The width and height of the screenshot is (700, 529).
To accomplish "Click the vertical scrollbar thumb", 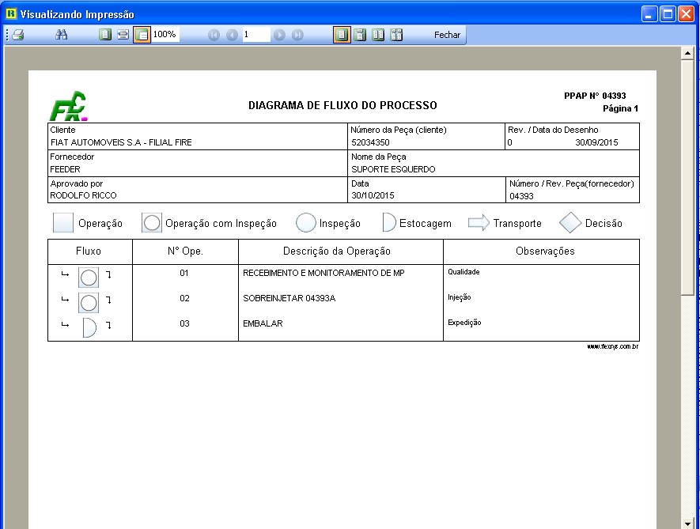I will pos(687,177).
